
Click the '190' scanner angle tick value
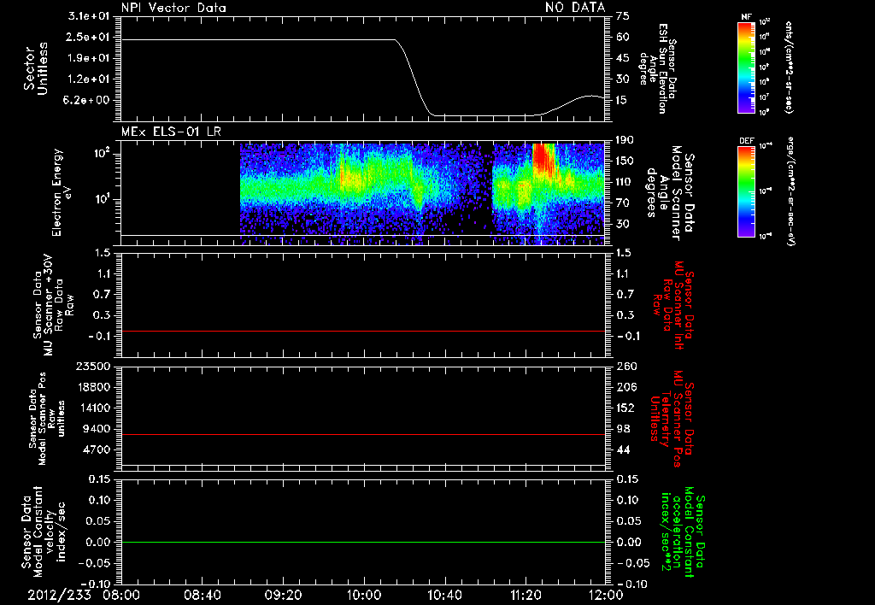(x=625, y=140)
